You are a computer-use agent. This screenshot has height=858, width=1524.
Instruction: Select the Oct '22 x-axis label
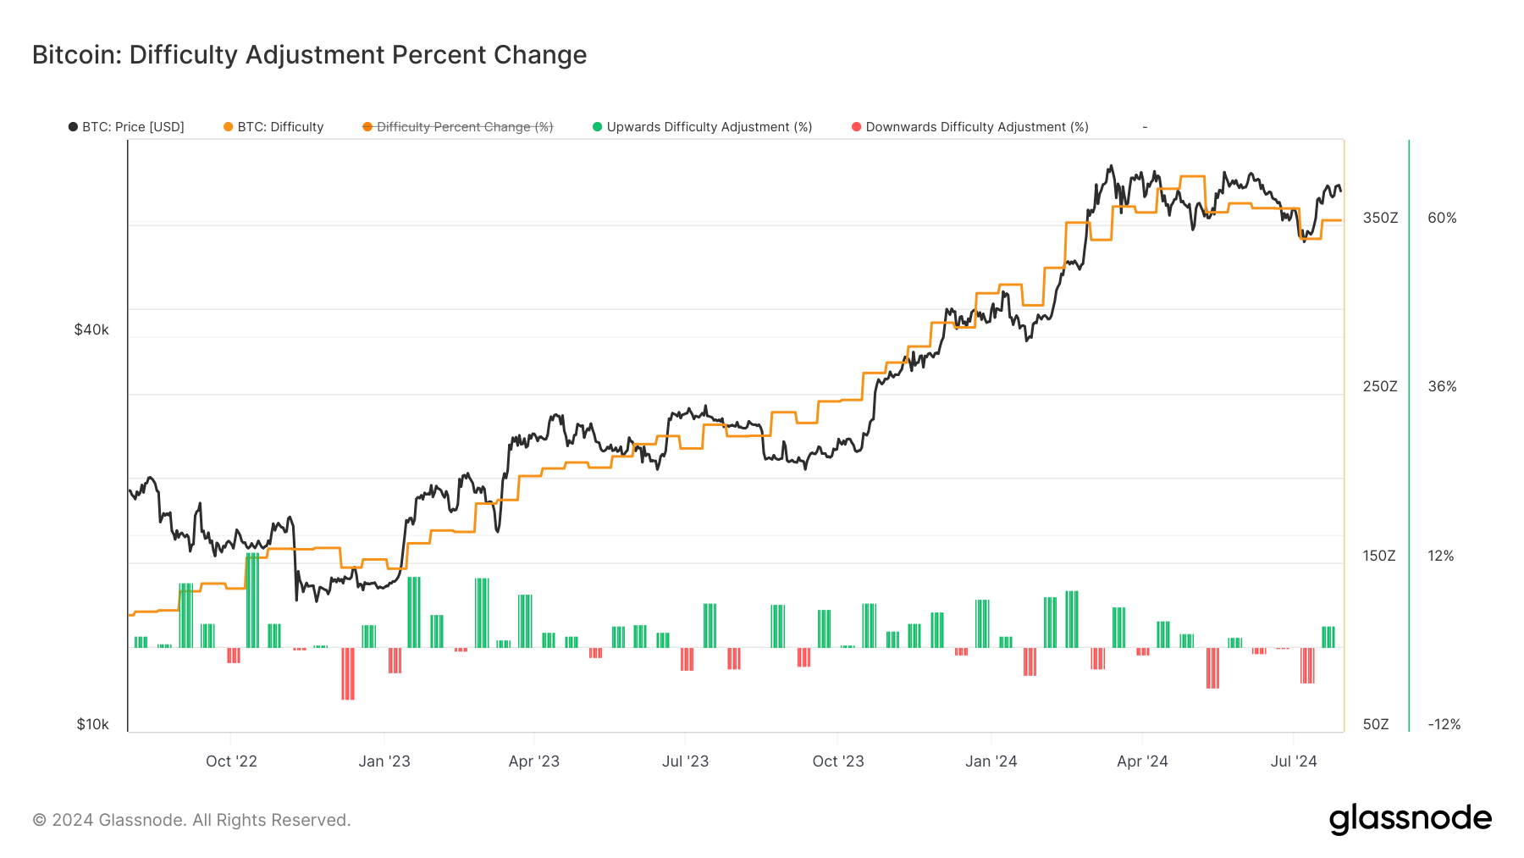(231, 761)
